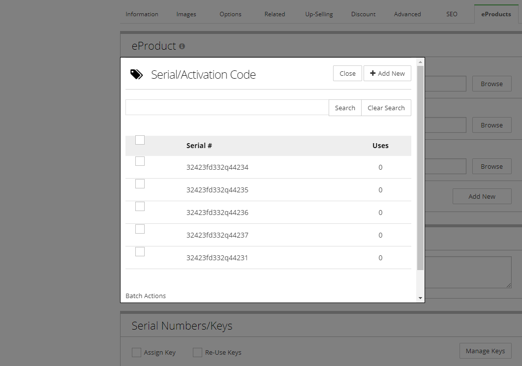Open Manage Keys
522x366 pixels.
(x=485, y=351)
